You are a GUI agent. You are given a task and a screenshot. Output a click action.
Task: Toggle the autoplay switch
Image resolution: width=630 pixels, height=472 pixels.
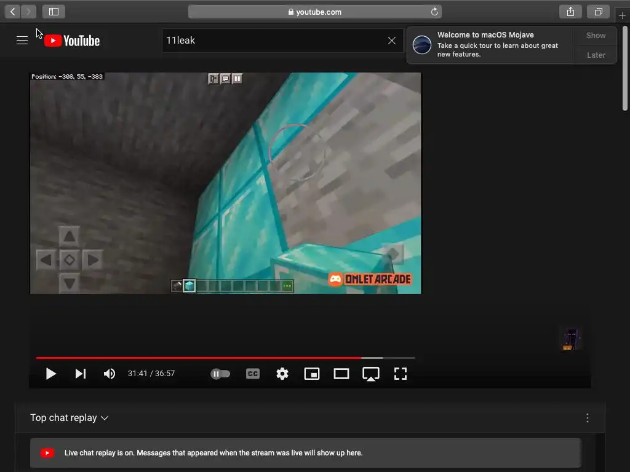(220, 374)
